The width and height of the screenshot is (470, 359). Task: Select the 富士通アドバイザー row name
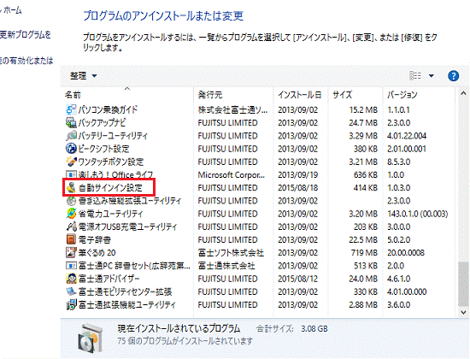click(109, 279)
